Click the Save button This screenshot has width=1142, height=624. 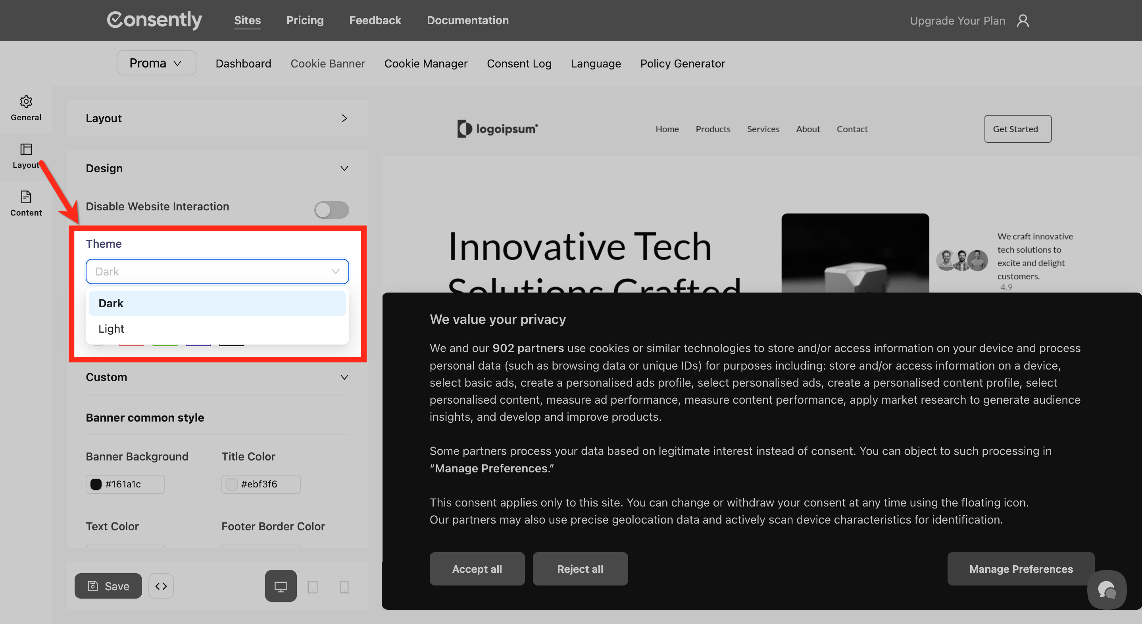pos(108,586)
